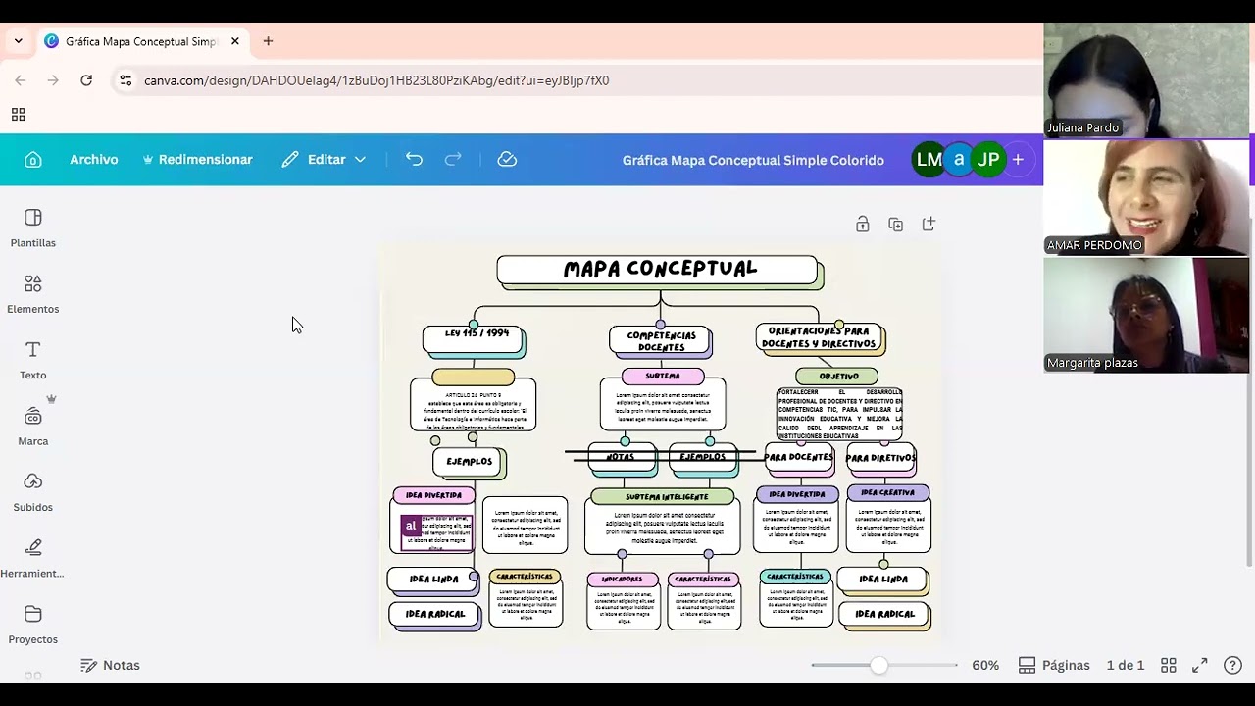Go to Canva home icon
This screenshot has width=1255, height=706.
click(x=33, y=160)
